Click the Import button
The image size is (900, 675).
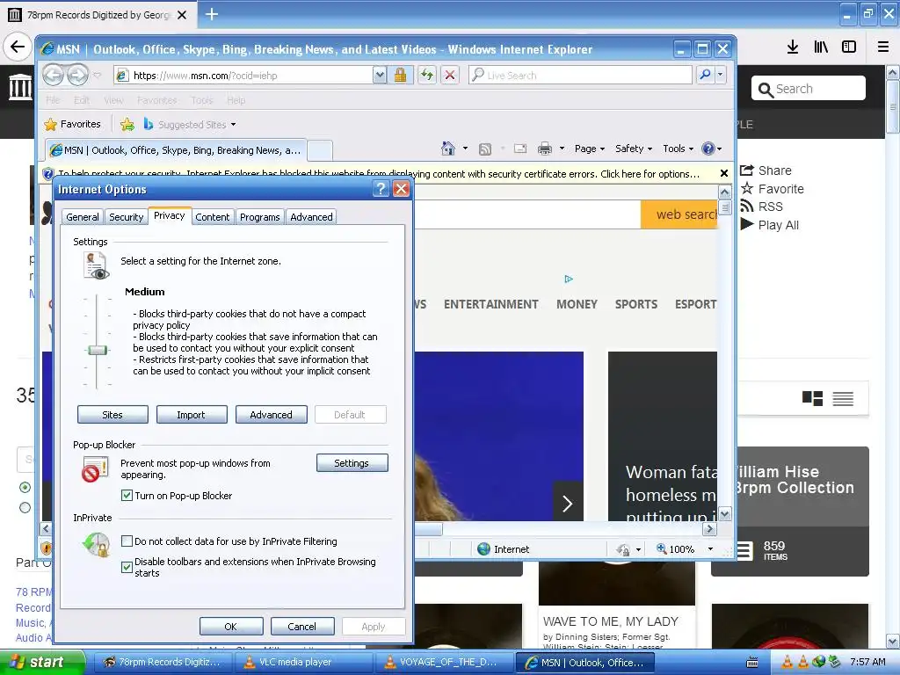pyautogui.click(x=191, y=415)
